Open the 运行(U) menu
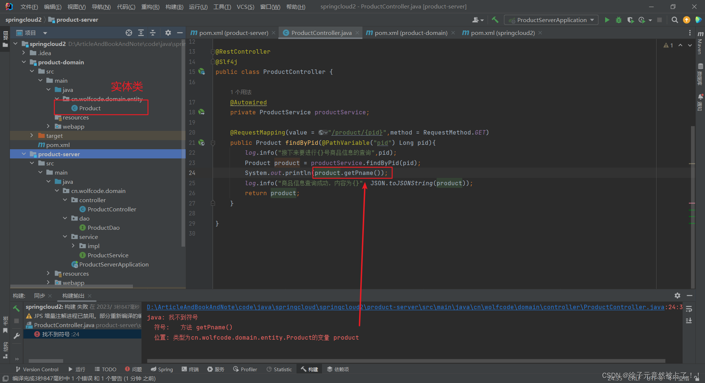This screenshot has height=383, width=705. tap(198, 7)
